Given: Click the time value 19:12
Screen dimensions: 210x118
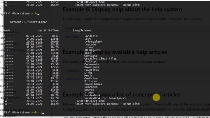Looking at the screenshot, I should click(54, 78).
